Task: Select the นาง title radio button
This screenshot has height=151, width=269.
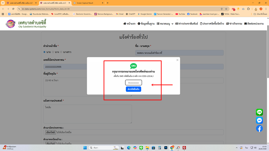Action: coord(53,52)
